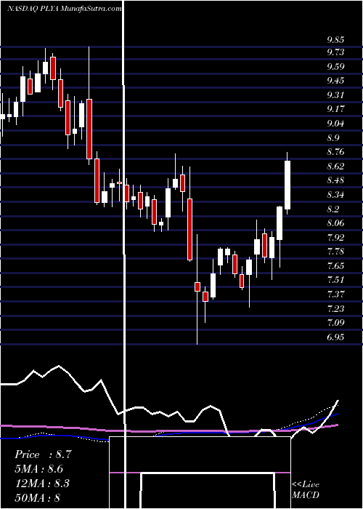Click the 9.73 price axis label
The image size is (363, 509).
click(x=335, y=52)
